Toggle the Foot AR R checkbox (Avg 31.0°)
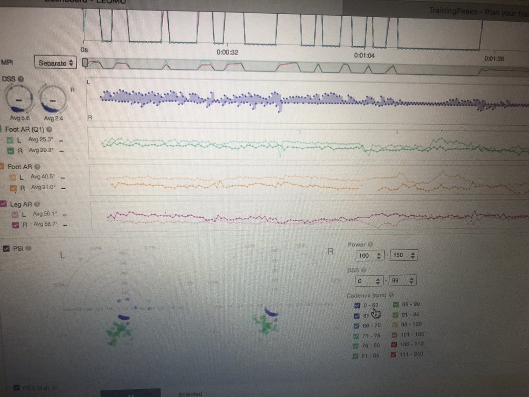The width and height of the screenshot is (529, 397). 13,188
